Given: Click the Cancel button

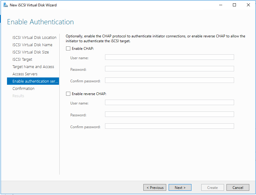Looking at the screenshot, I should (238, 187).
